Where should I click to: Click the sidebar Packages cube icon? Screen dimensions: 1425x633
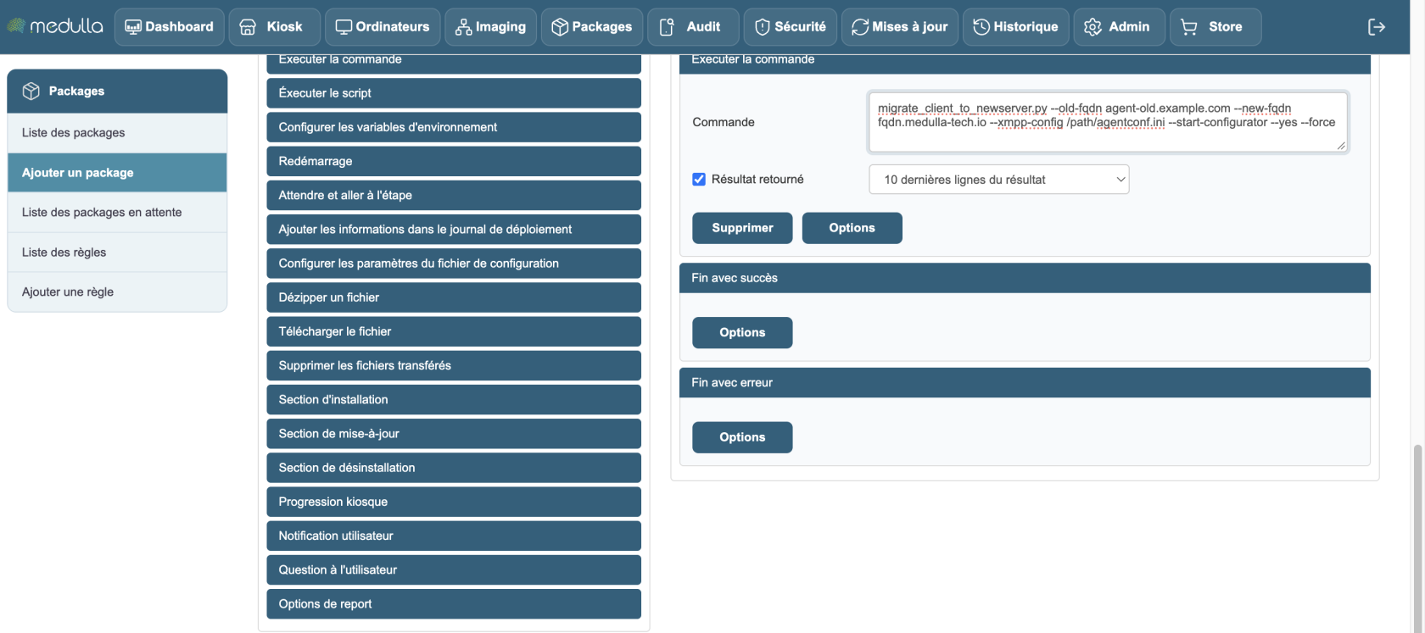pyautogui.click(x=31, y=92)
